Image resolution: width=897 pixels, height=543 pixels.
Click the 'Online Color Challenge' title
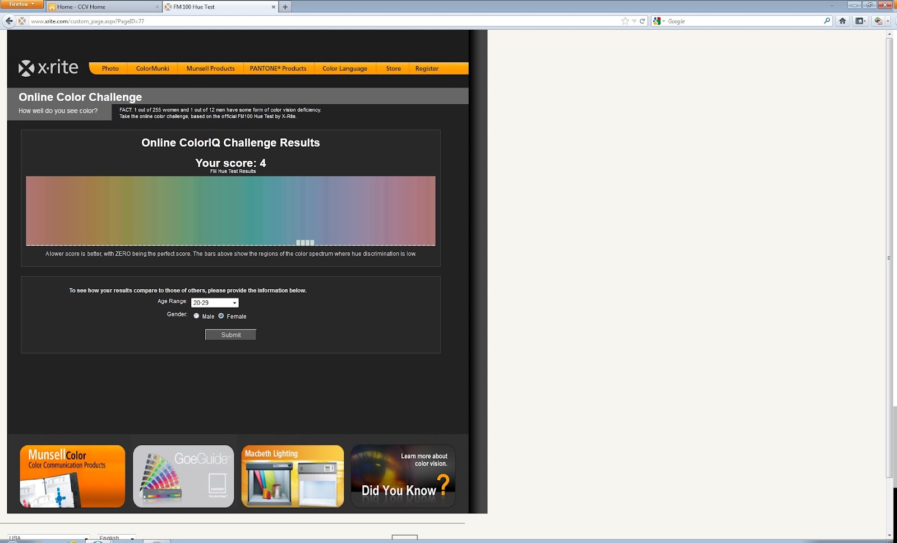[80, 97]
